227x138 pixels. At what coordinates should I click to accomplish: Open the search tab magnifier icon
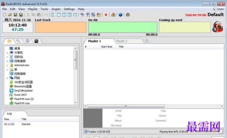(x=18, y=41)
